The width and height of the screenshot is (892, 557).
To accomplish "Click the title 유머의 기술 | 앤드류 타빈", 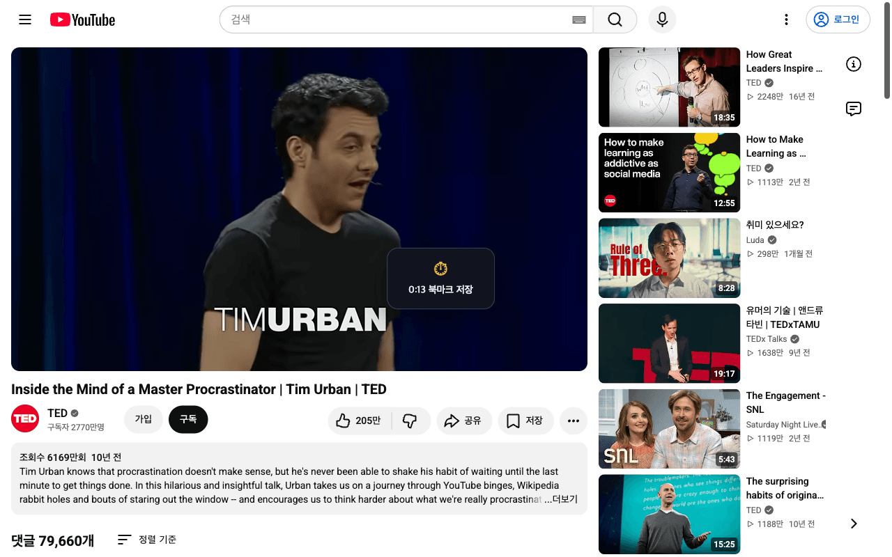I will tap(785, 317).
